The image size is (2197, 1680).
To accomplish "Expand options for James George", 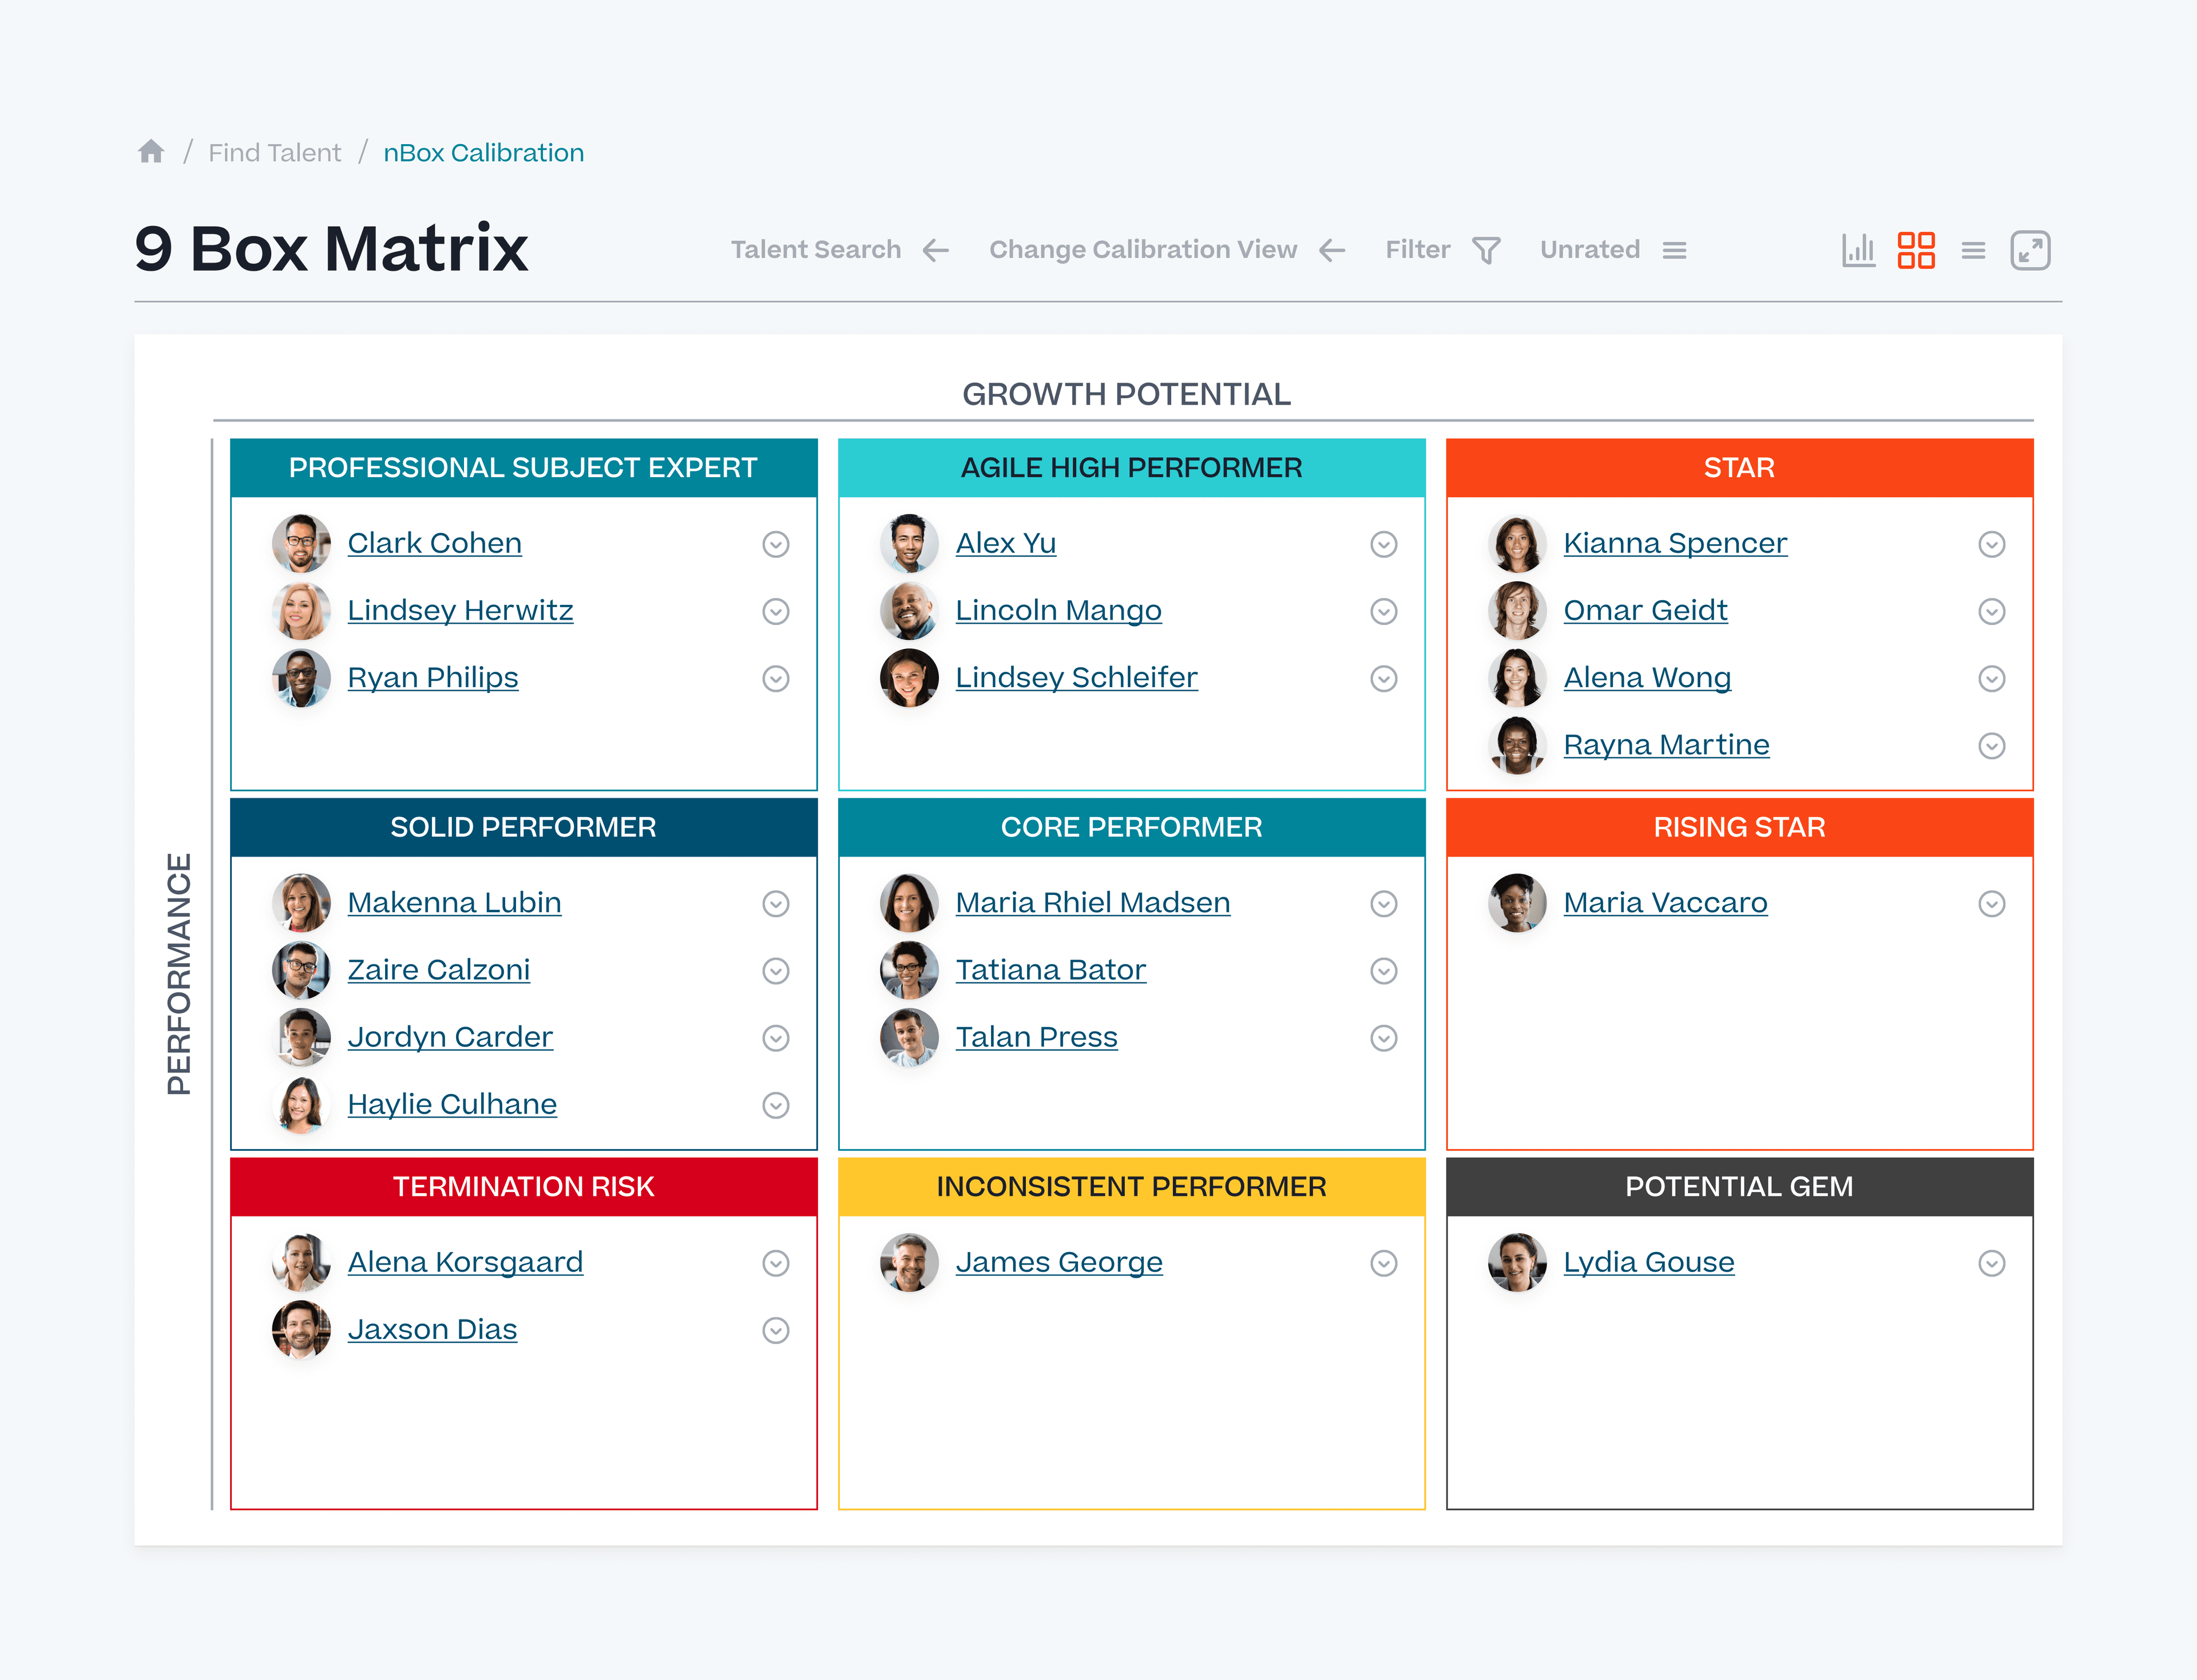I will coord(1383,1263).
